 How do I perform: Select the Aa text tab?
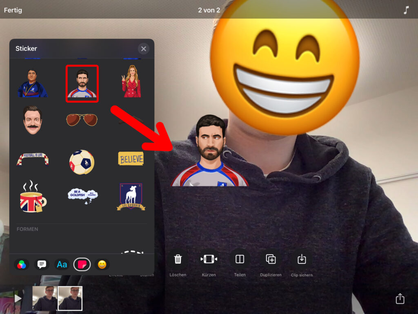(62, 265)
